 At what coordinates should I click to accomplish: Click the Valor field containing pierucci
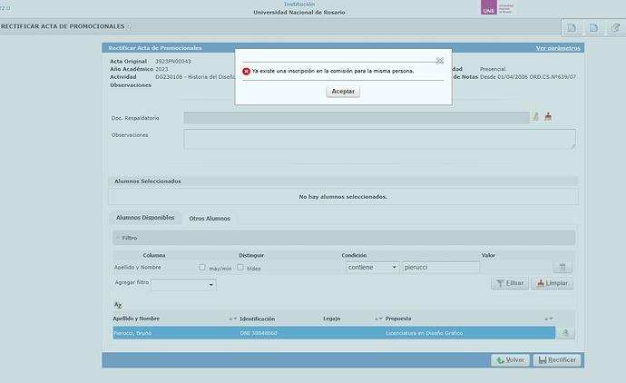[441, 267]
